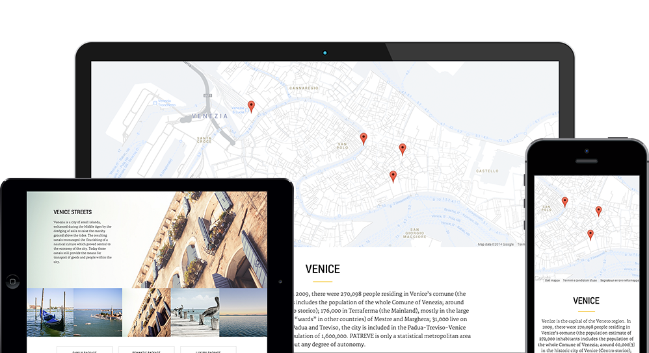Click the Venice Streets heading on tablet
This screenshot has width=649, height=353.
point(72,212)
